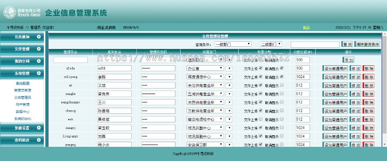Image resolution: width=387 pixels, height=161 pixels.
Task: Open 朱沱供电营业所 department dropdown
Action: tap(206, 85)
